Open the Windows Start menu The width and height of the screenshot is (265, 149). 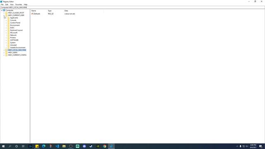[3, 146]
